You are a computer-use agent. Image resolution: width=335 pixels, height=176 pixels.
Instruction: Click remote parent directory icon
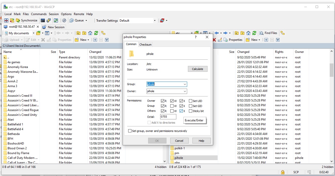coord(237,33)
